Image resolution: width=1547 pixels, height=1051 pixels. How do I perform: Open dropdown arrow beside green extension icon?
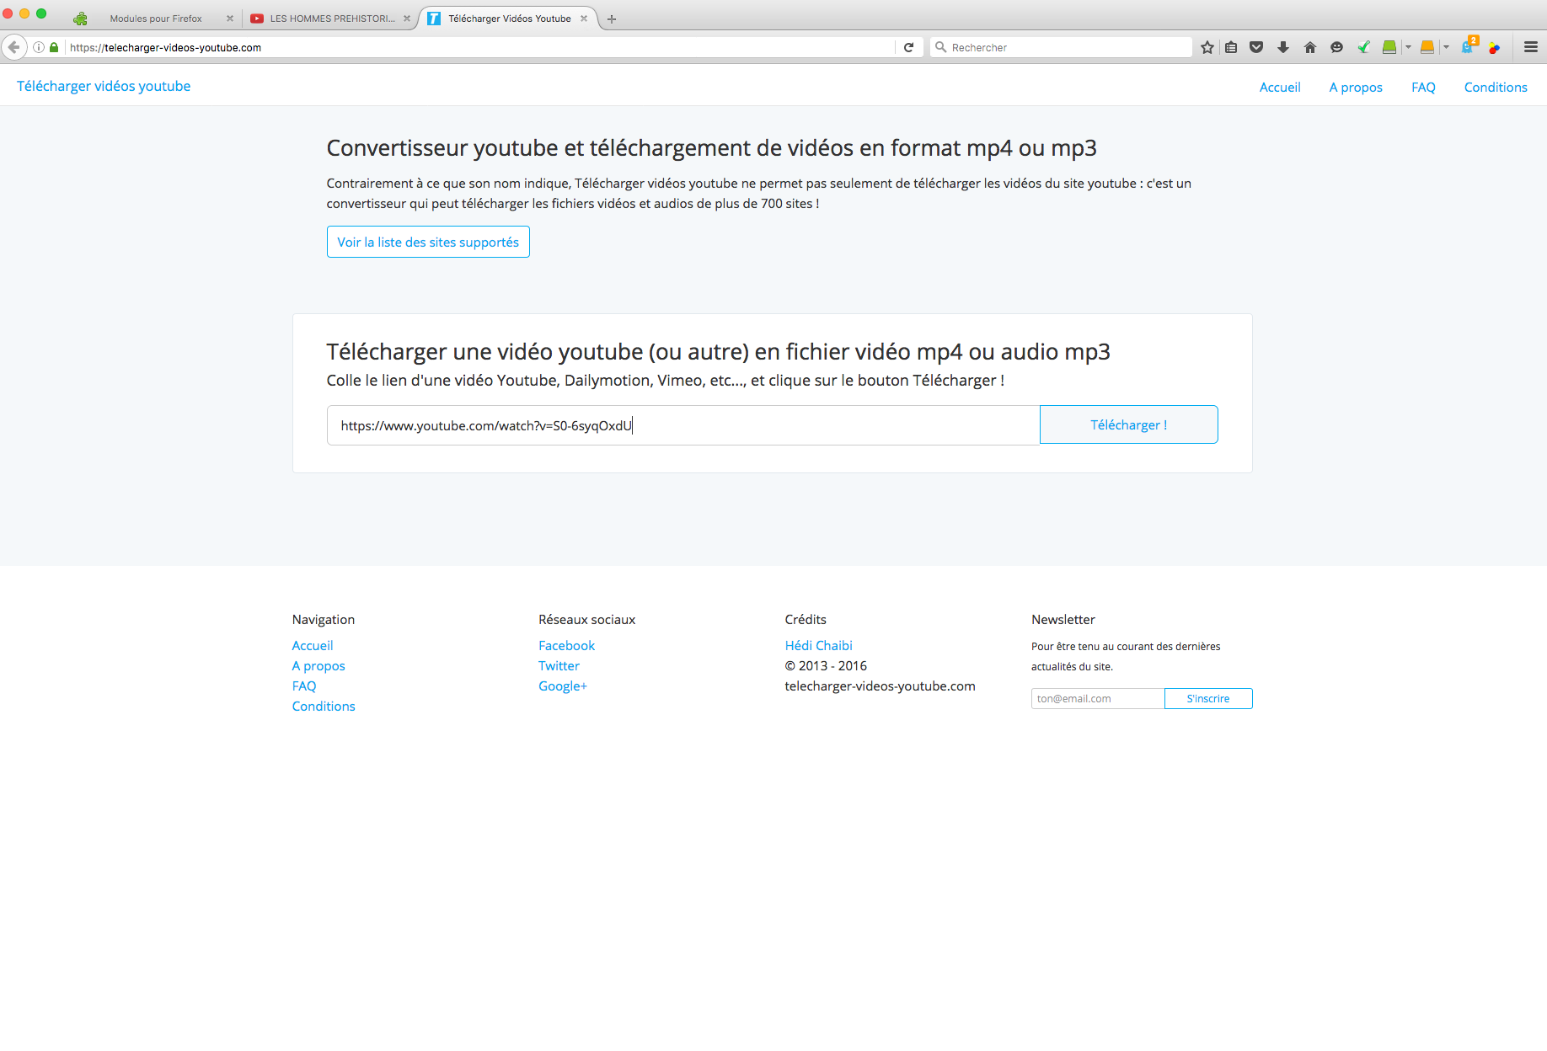[1408, 47]
